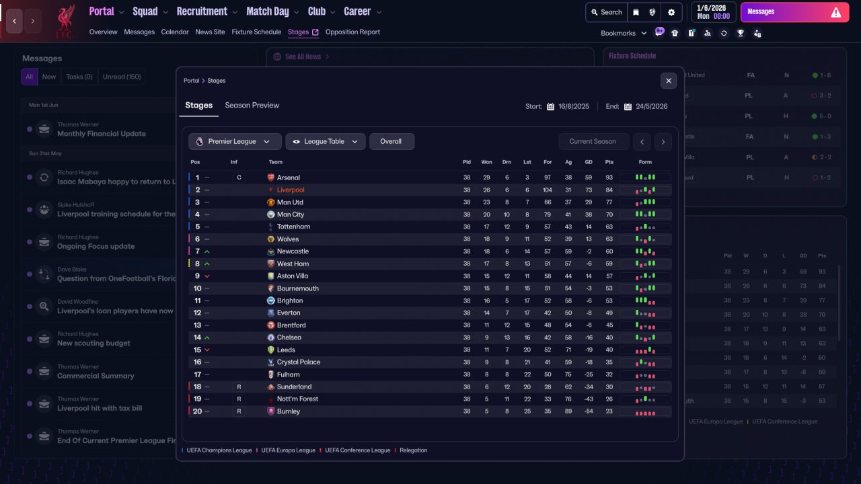Close the Stages popup window
The image size is (861, 484).
click(669, 81)
